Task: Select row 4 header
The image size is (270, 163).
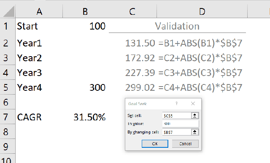Action: click(x=8, y=73)
